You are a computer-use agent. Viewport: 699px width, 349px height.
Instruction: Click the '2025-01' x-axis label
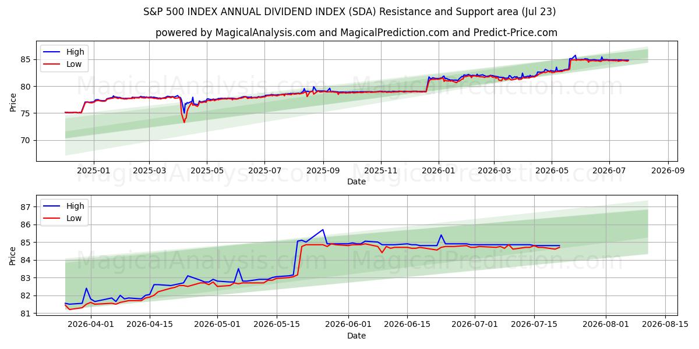pos(93,171)
